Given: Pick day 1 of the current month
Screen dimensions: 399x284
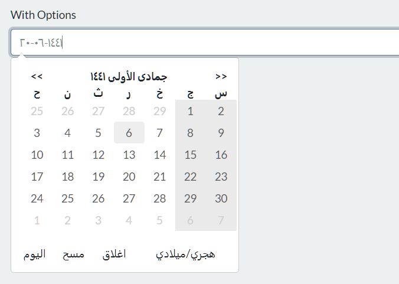Looking at the screenshot, I should click(x=190, y=111).
